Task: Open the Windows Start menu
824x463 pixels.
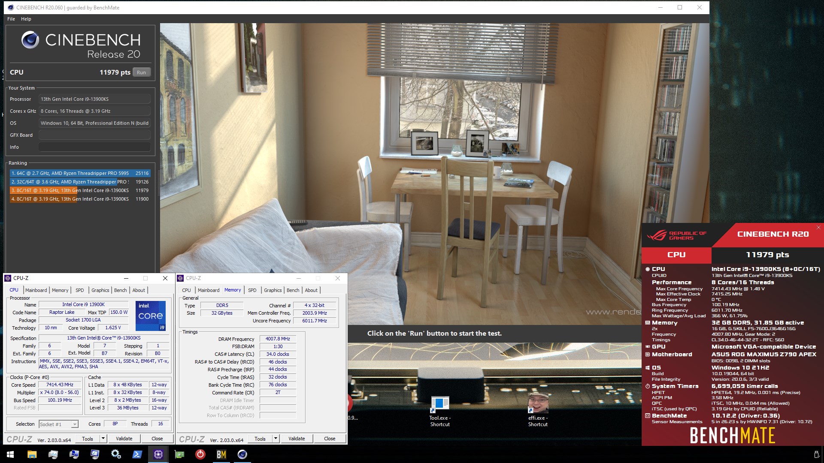Action: [10, 454]
